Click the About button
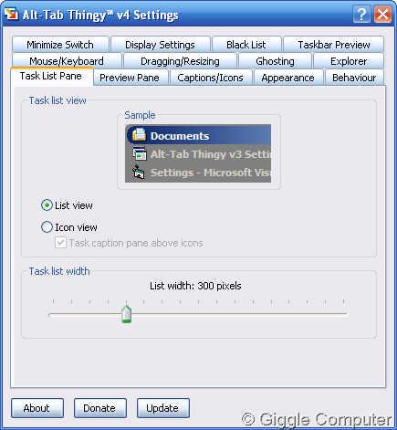 coord(37,408)
